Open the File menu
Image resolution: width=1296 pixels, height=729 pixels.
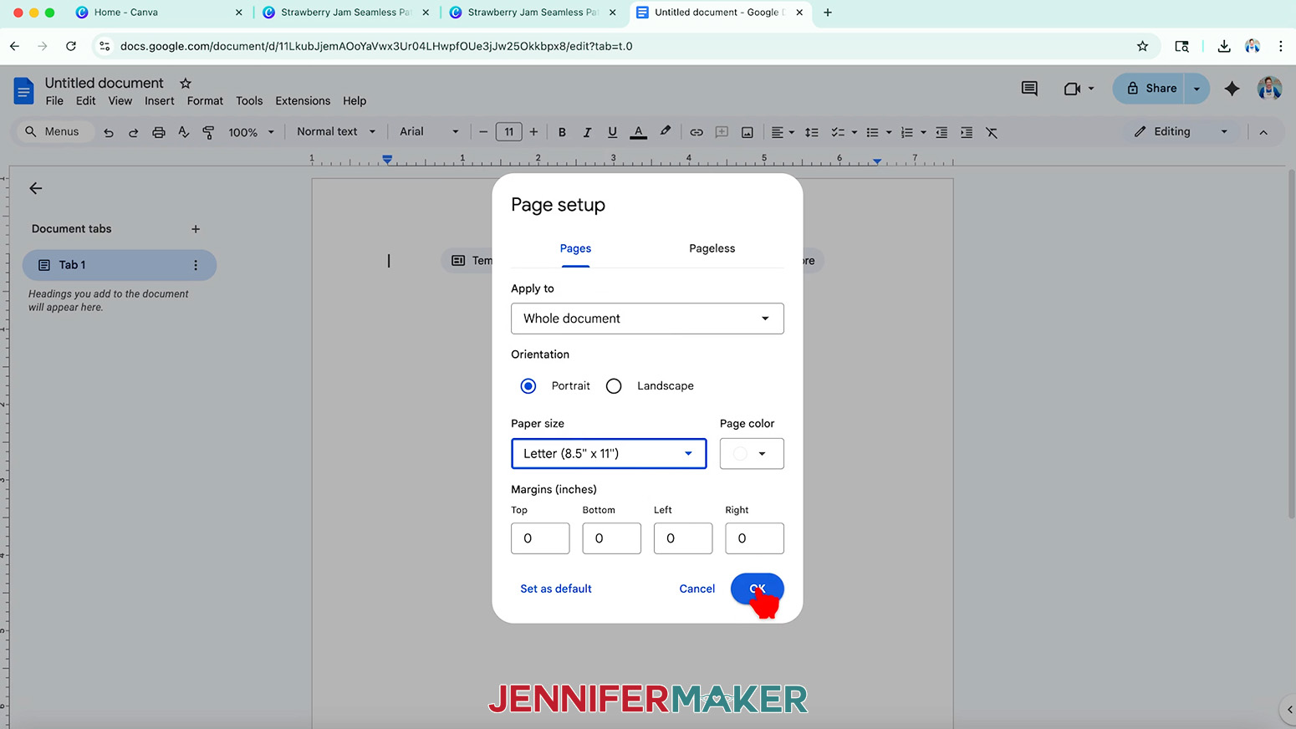click(54, 100)
